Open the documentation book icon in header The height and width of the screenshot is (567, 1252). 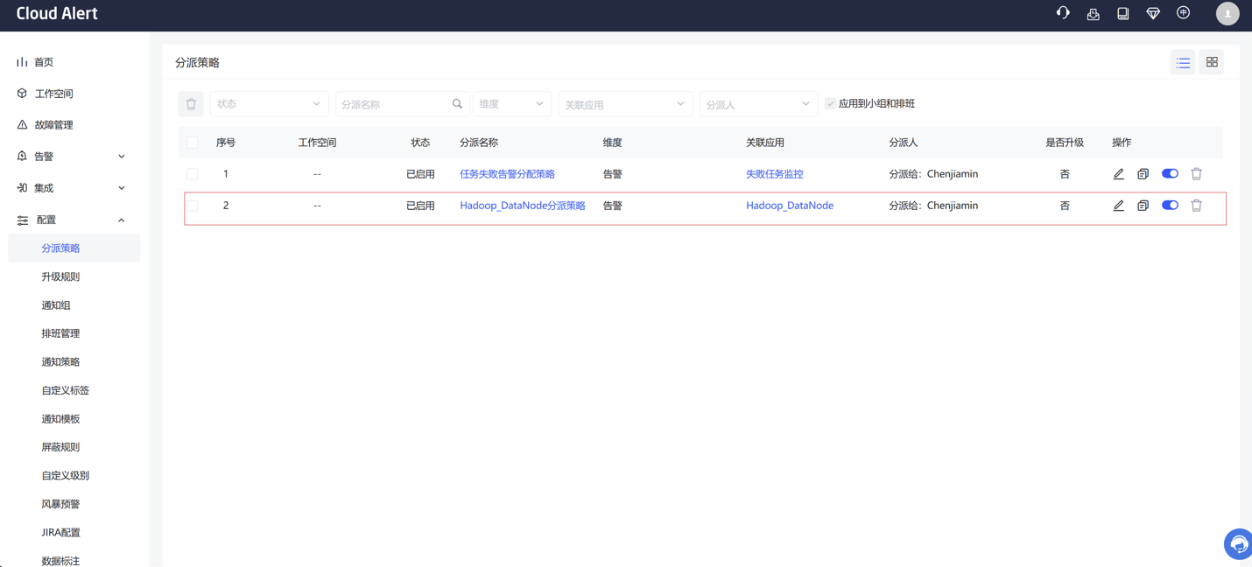point(1123,13)
